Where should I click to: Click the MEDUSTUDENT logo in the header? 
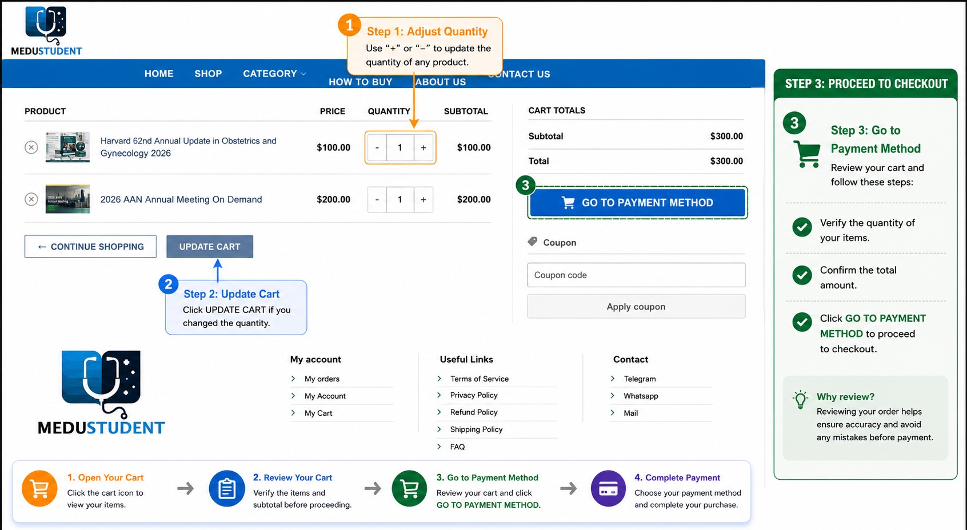pyautogui.click(x=46, y=31)
